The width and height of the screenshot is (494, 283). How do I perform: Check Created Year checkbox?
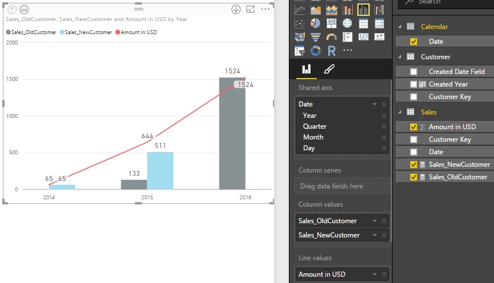[414, 84]
